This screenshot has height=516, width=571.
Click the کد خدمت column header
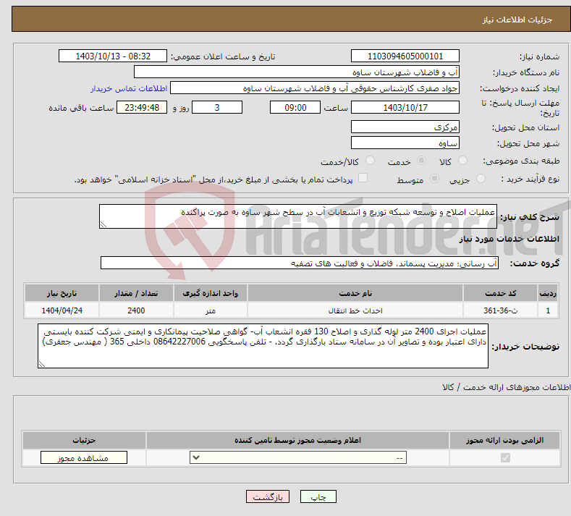click(x=500, y=293)
